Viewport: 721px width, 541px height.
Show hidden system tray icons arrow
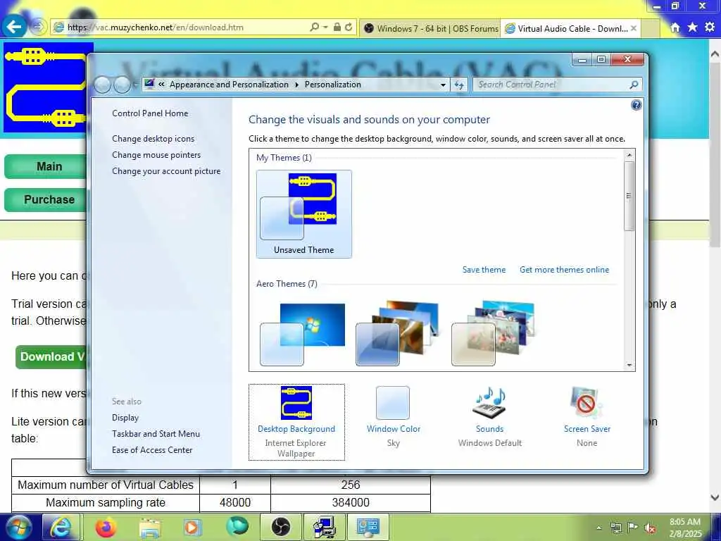(x=598, y=528)
